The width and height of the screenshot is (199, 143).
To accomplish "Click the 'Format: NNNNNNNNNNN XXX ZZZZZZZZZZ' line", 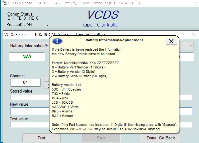I will (x=85, y=63).
